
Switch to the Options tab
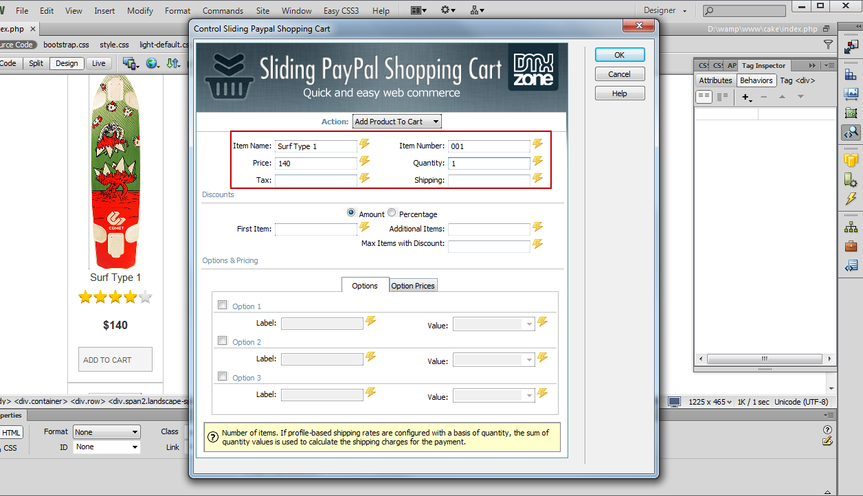pyautogui.click(x=365, y=285)
